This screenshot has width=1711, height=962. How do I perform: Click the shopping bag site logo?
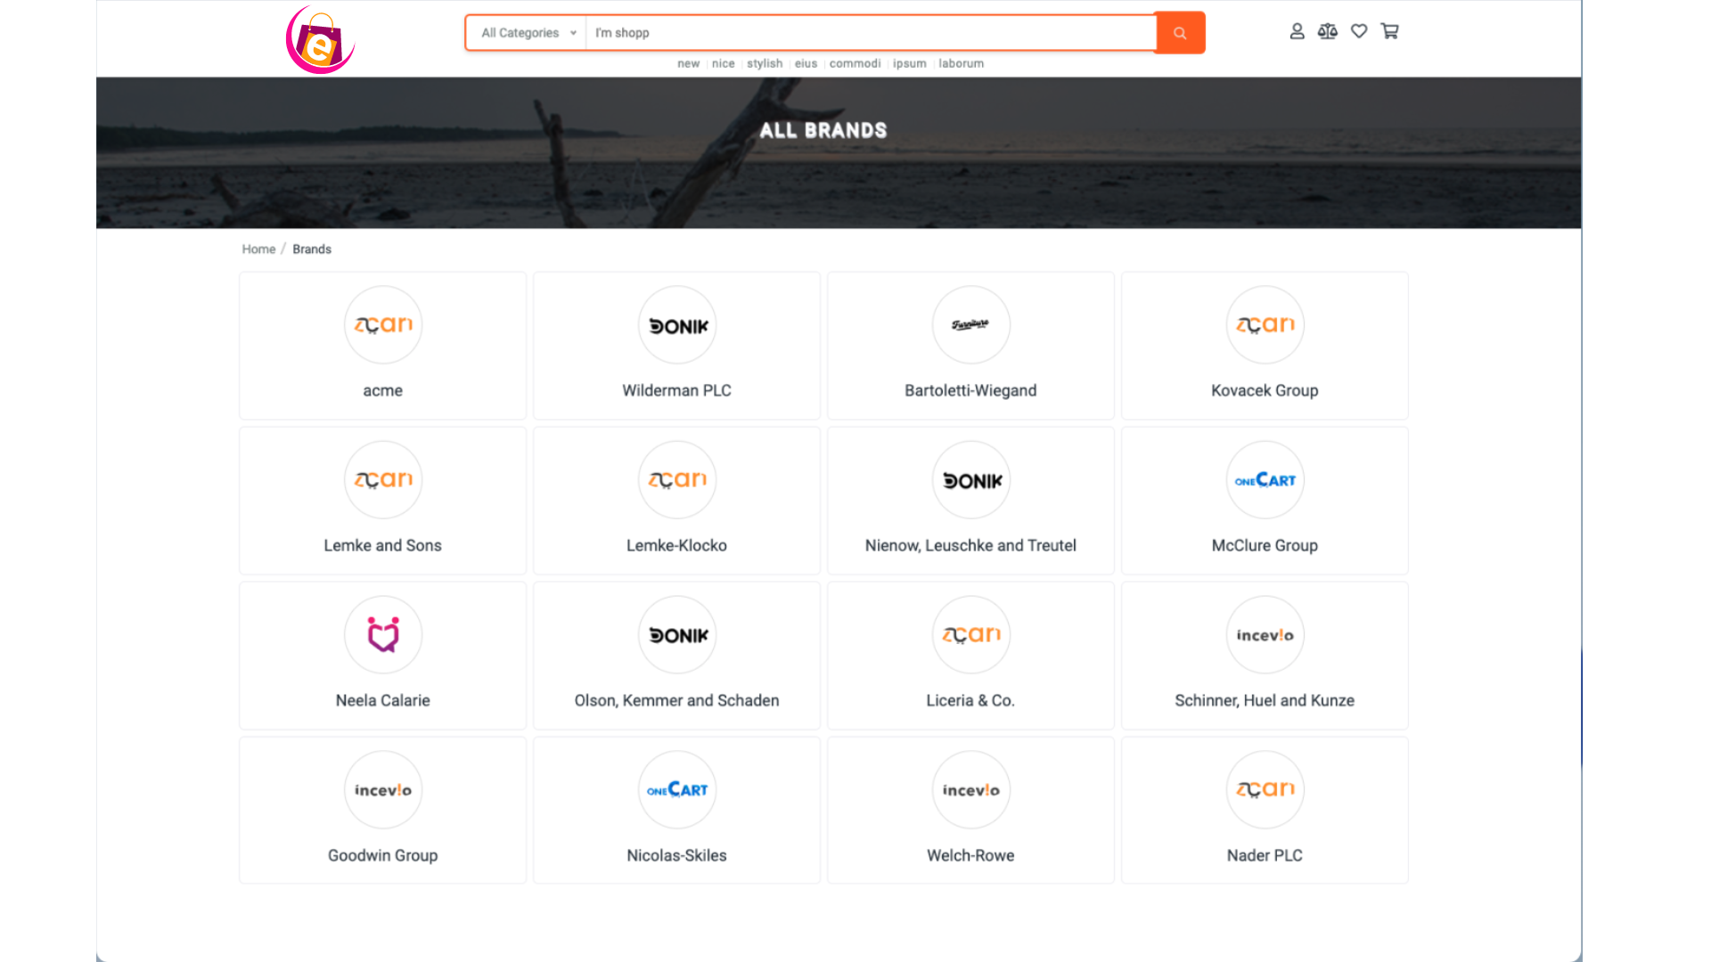pos(320,40)
